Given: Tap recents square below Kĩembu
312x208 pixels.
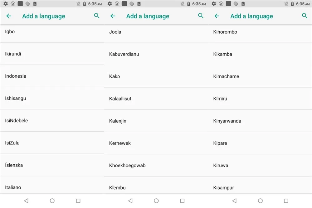Looking at the screenshot, I should [182, 201].
